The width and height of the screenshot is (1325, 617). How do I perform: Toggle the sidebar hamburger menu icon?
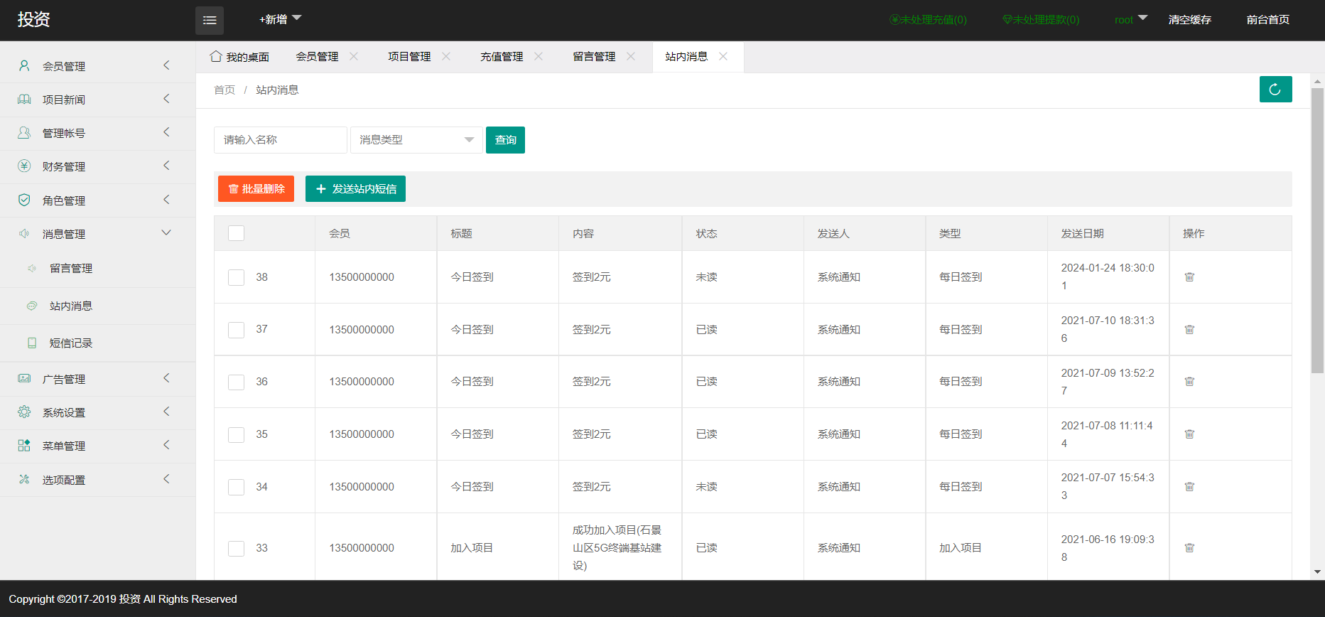click(210, 21)
